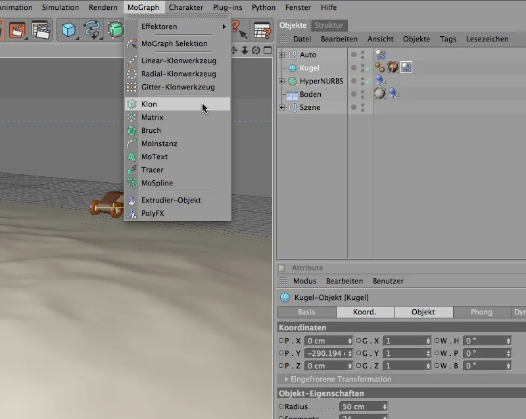Open the Hilfe menu
The image size is (526, 419).
coord(328,7)
